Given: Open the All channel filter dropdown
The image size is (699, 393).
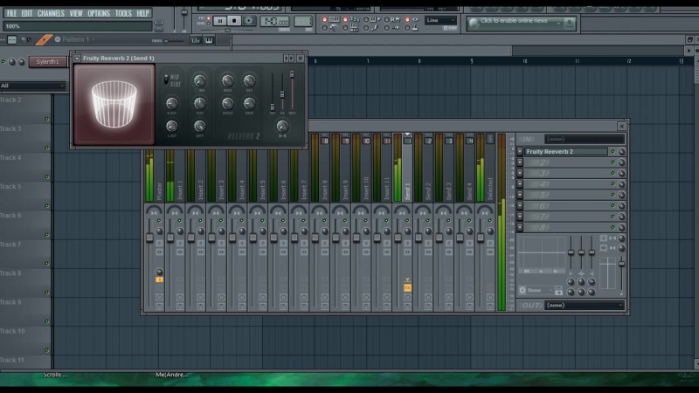Looking at the screenshot, I should coord(32,86).
